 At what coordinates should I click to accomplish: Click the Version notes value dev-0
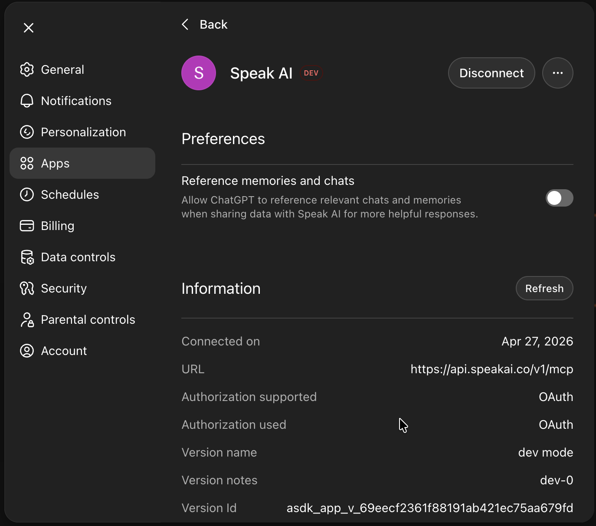point(557,480)
